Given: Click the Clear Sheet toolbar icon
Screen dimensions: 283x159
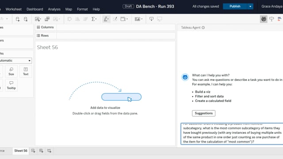Looking at the screenshot, I should (x=55, y=19).
